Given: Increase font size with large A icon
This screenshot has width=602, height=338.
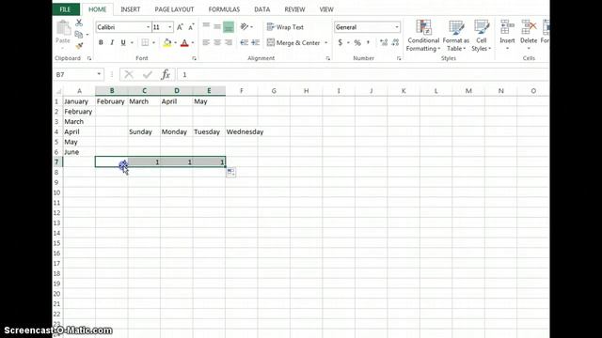Looking at the screenshot, I should pos(180,27).
